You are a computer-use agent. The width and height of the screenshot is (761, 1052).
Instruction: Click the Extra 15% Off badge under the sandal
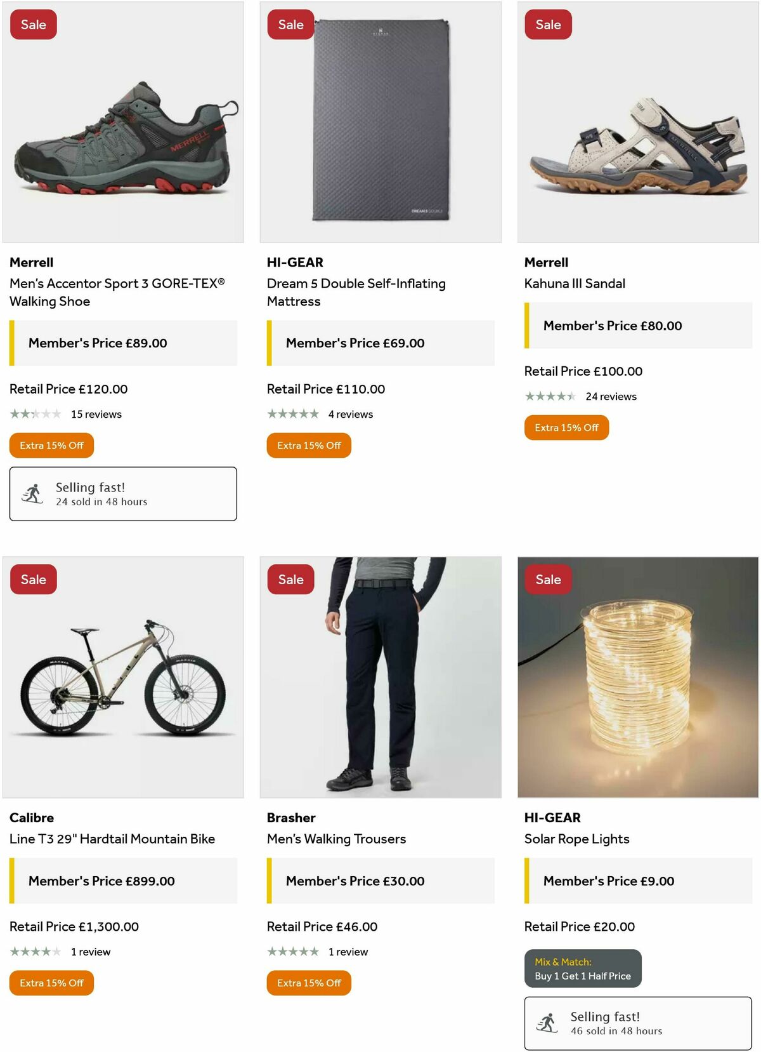(566, 427)
